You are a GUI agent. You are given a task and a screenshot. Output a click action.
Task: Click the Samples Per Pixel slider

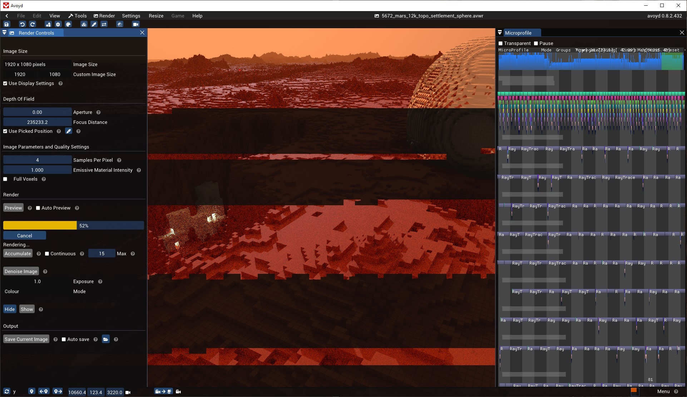click(37, 160)
